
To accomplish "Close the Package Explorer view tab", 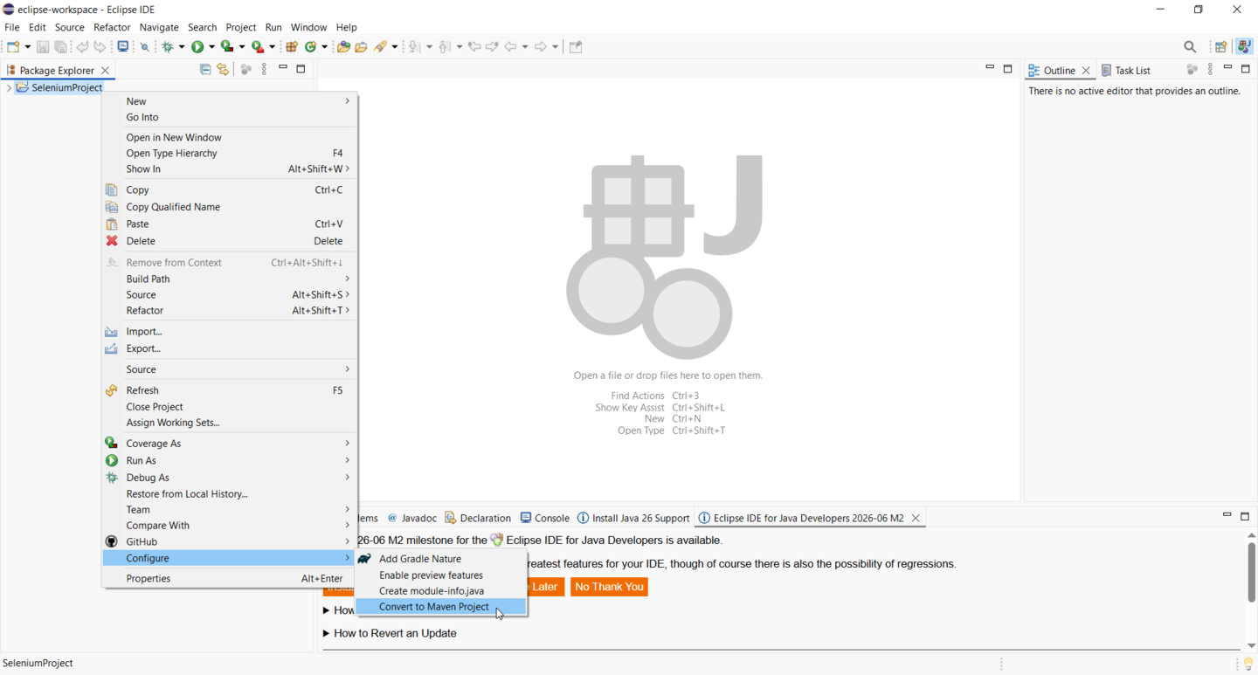I will click(x=106, y=70).
